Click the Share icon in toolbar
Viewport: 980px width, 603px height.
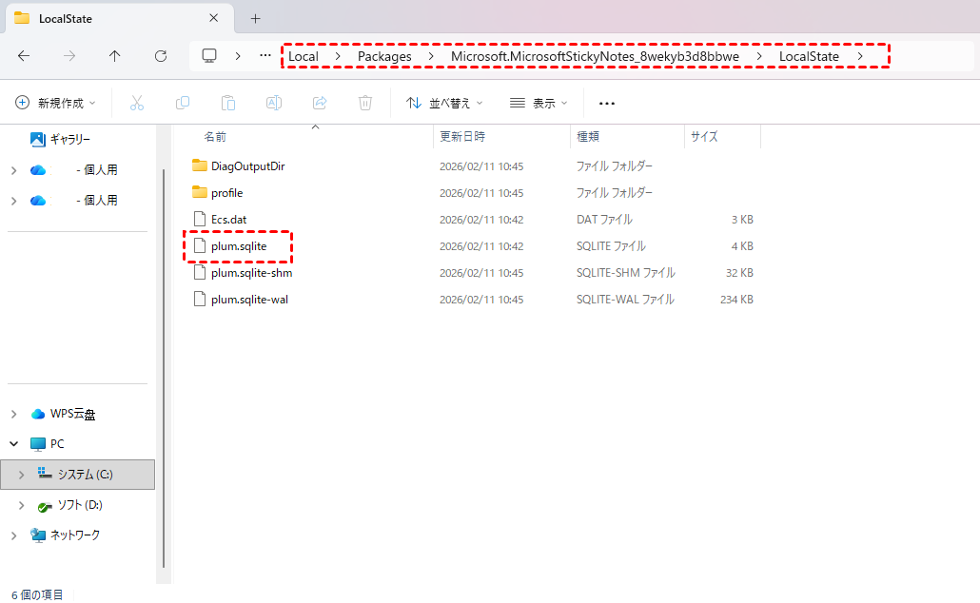(320, 103)
